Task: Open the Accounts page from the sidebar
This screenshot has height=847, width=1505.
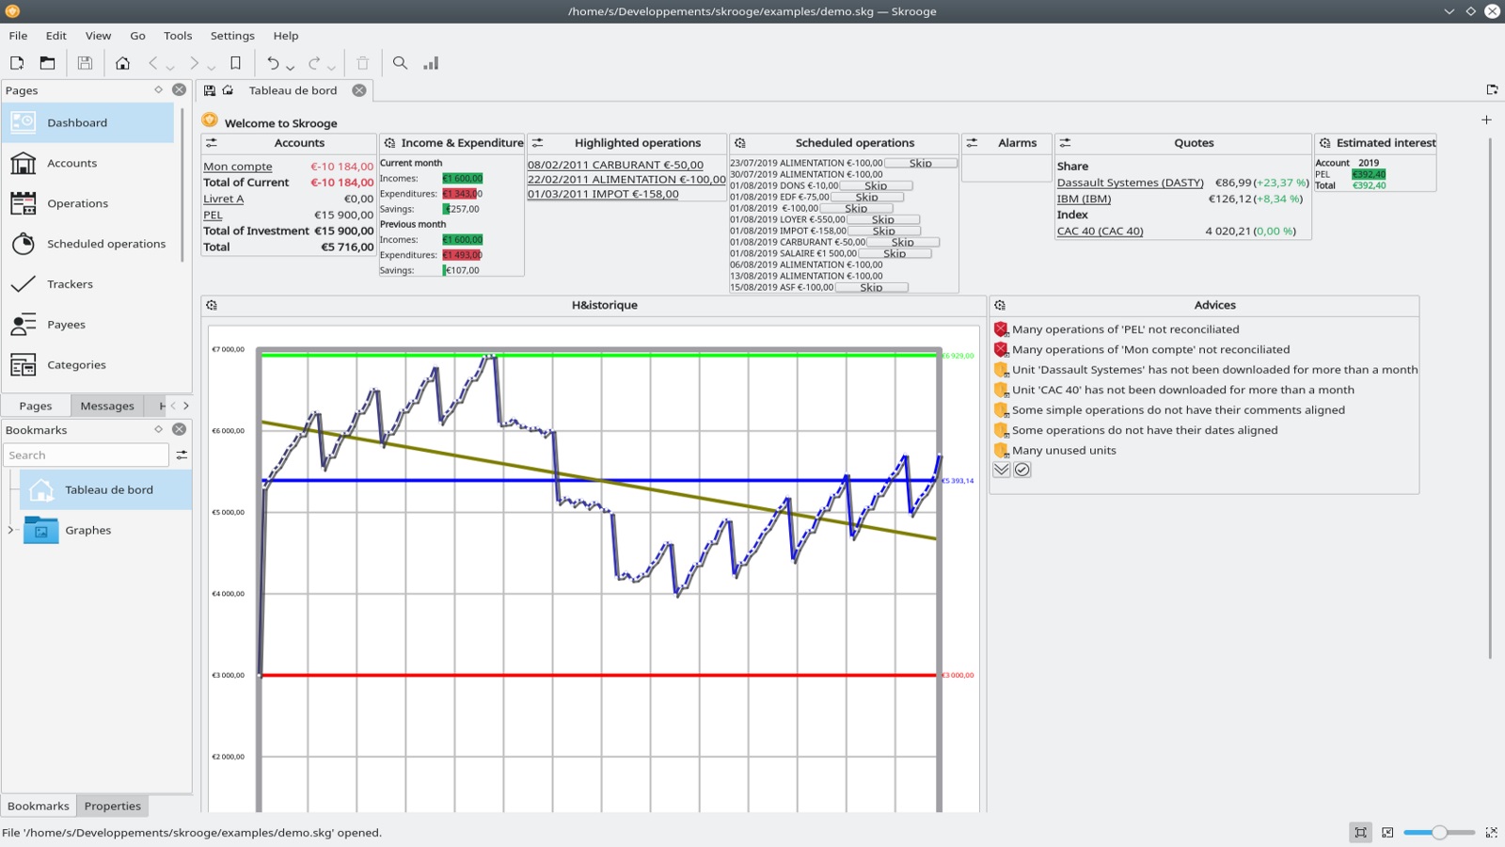Action: [71, 163]
